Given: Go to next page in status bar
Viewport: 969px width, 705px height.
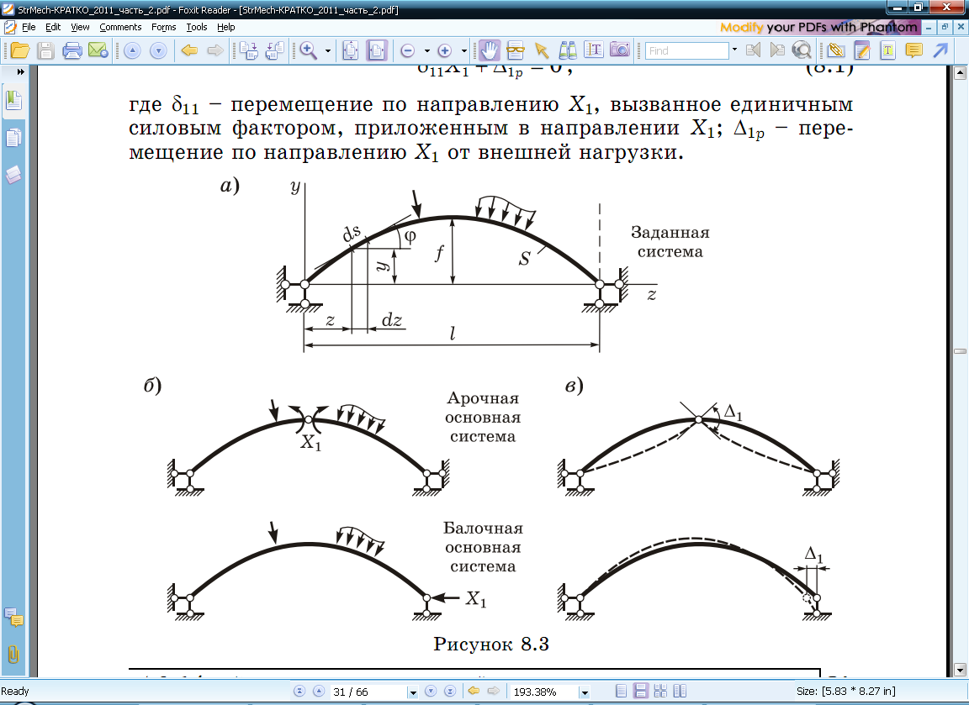Looking at the screenshot, I should [432, 692].
